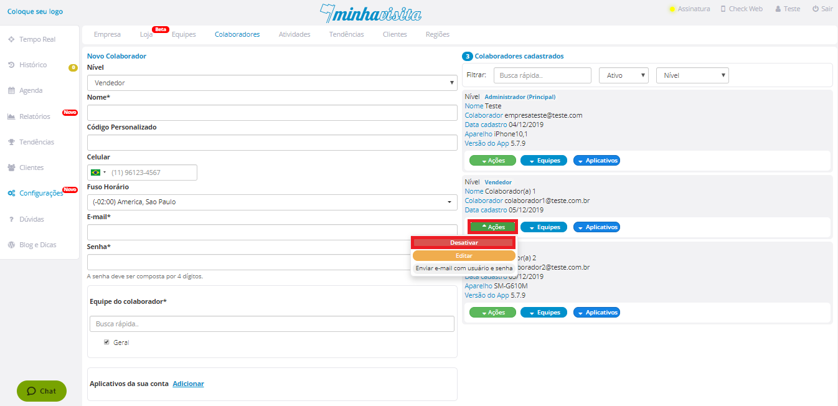Switch to the Empresa tab
This screenshot has width=838, height=406.
[107, 34]
